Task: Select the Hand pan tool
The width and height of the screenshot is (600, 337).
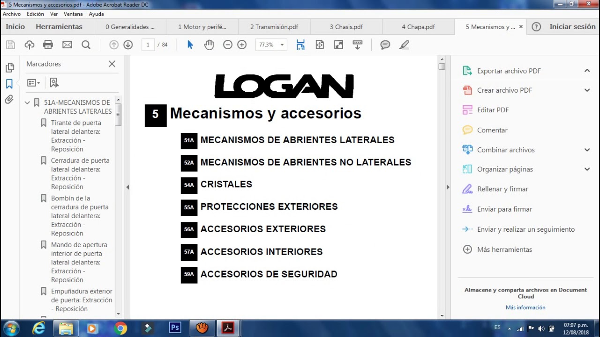Action: tap(209, 45)
